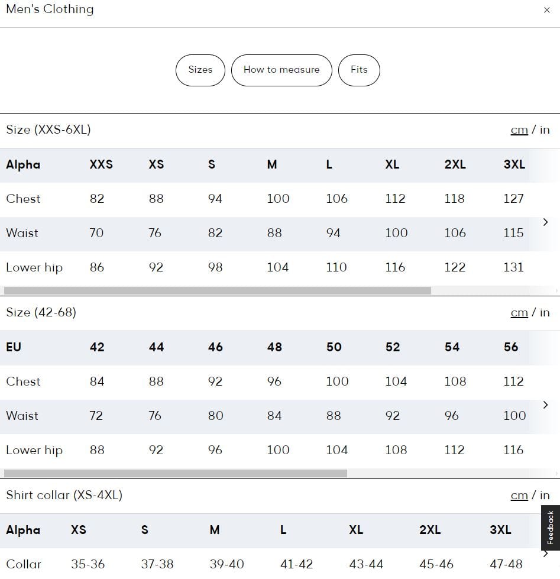Switch shirt collar table to inches
The image size is (560, 579).
point(545,496)
